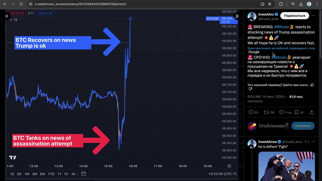
Task: Install app icon in address bar
Action: click(262, 4)
